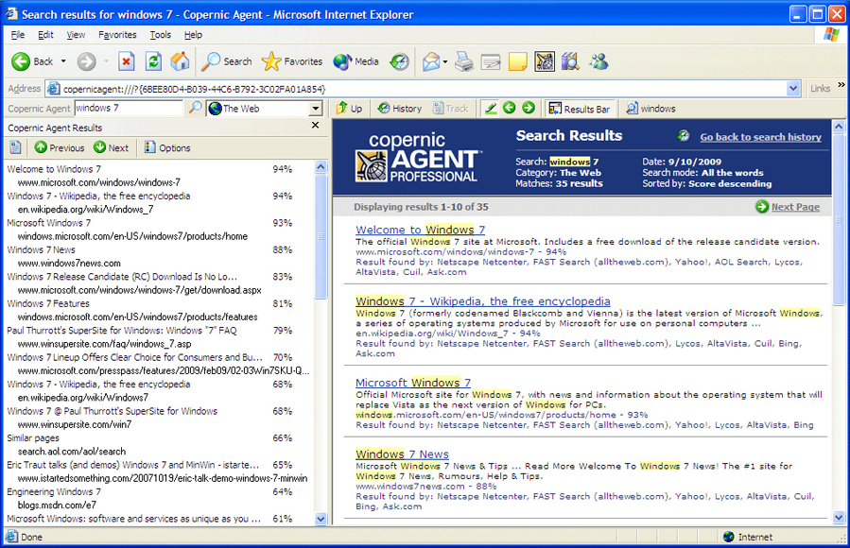Viewport: 850px width, 548px height.
Task: Open 'Welcome to Windows 7' result link
Action: (x=420, y=230)
